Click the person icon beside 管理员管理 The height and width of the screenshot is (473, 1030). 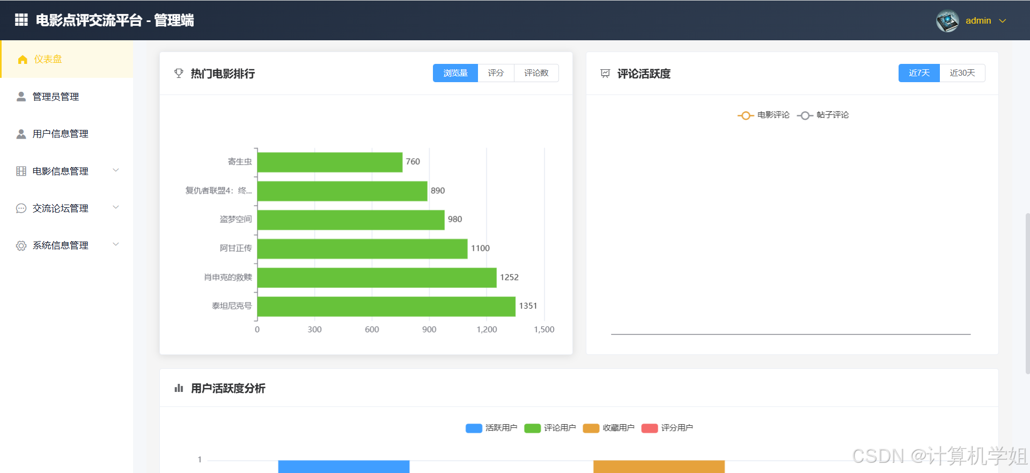click(x=21, y=97)
